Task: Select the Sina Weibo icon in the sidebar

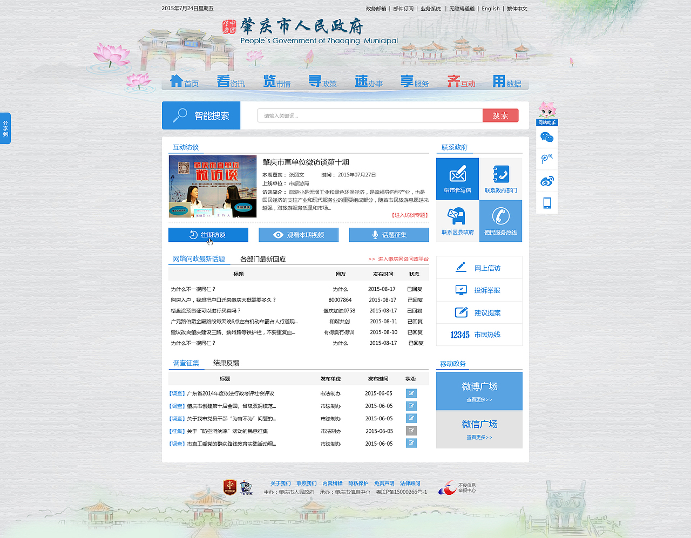Action: tap(547, 181)
